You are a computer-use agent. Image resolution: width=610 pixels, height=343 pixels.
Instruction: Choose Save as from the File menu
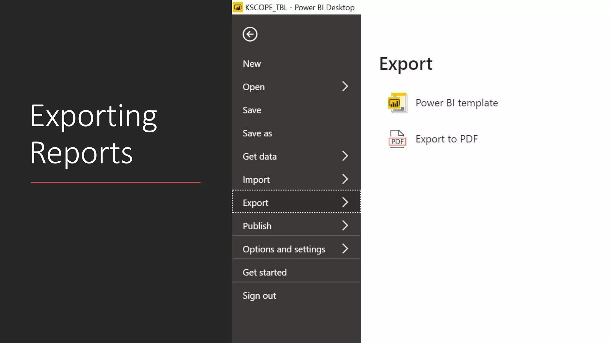point(296,133)
